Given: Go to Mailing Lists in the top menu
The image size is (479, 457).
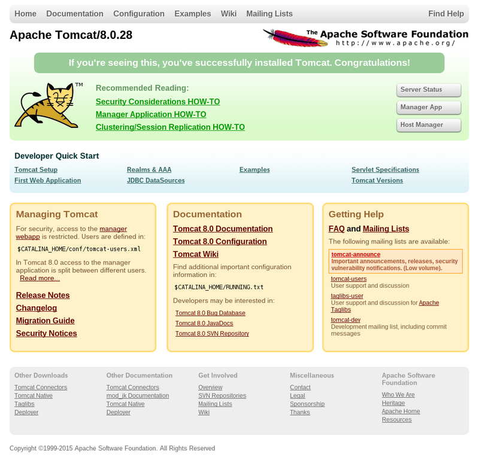Looking at the screenshot, I should (269, 14).
